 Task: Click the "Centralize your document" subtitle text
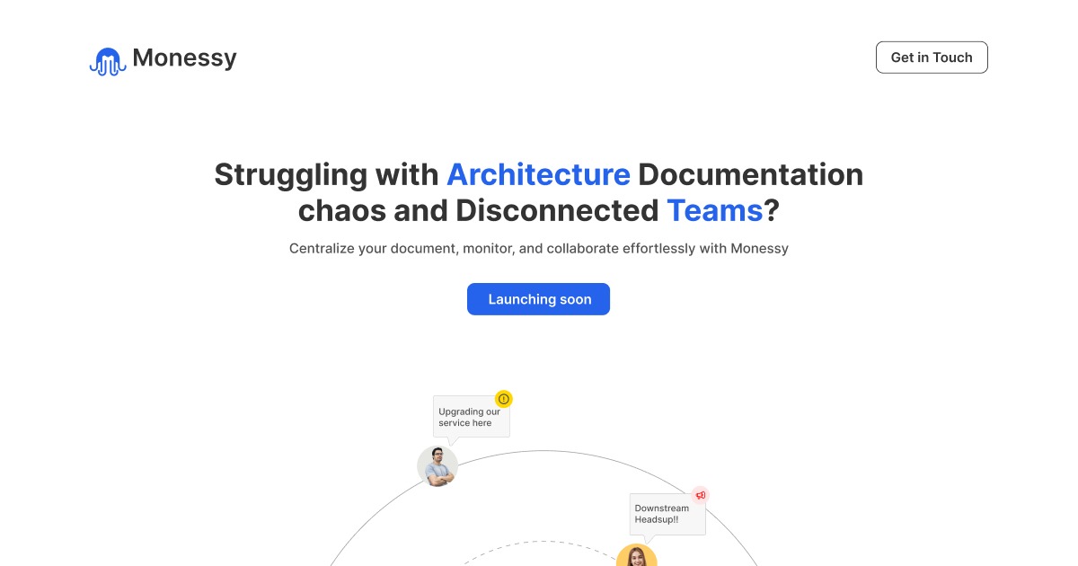tap(538, 248)
